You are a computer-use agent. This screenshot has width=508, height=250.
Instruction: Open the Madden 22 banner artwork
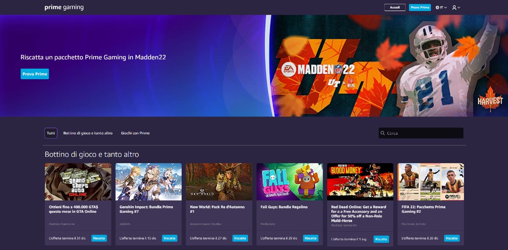click(x=387, y=66)
